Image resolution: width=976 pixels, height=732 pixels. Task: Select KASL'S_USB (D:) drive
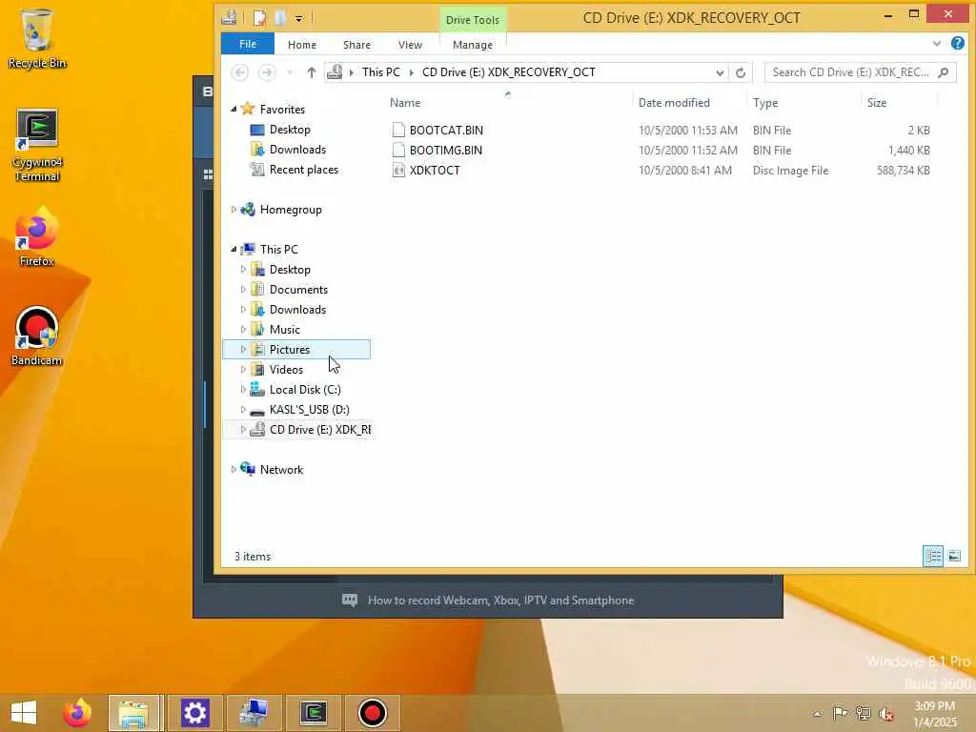[x=309, y=410]
